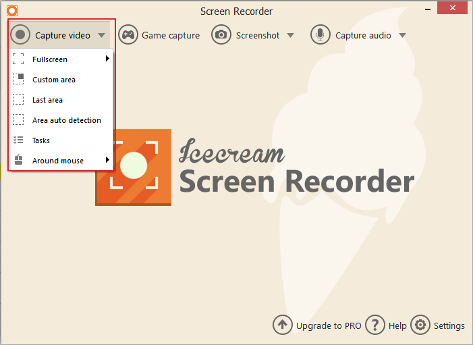Choose Last area menu option
473x345 pixels.
(47, 100)
